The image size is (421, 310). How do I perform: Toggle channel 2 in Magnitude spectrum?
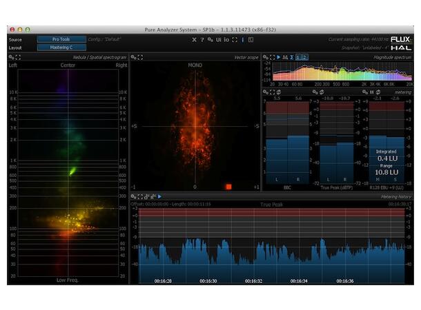click(305, 57)
